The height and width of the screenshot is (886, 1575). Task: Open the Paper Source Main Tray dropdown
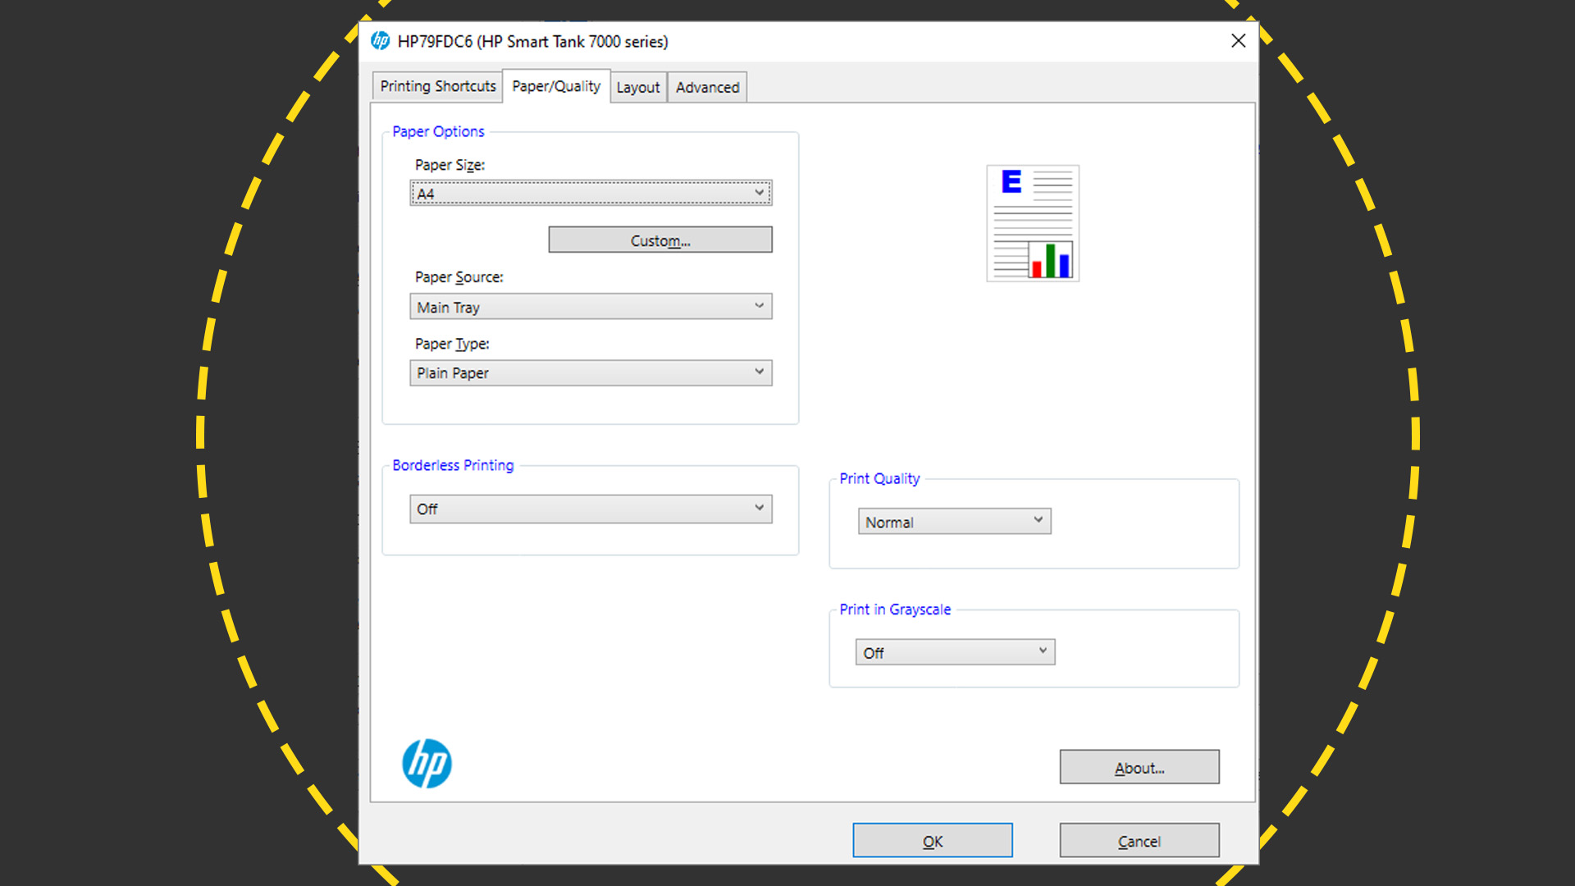click(591, 307)
